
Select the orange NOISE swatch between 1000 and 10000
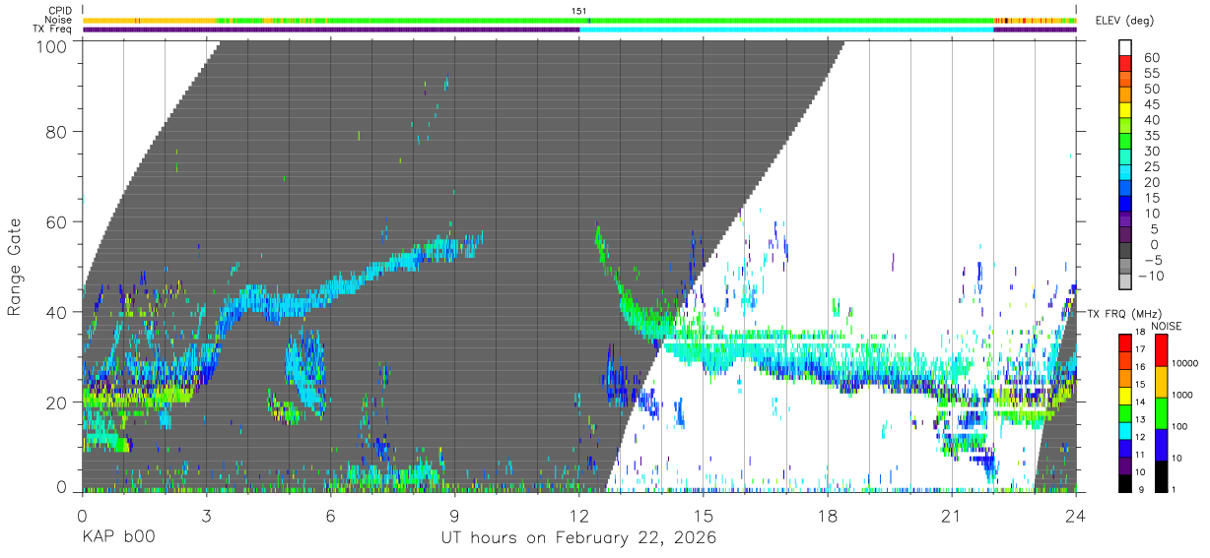coord(1161,380)
